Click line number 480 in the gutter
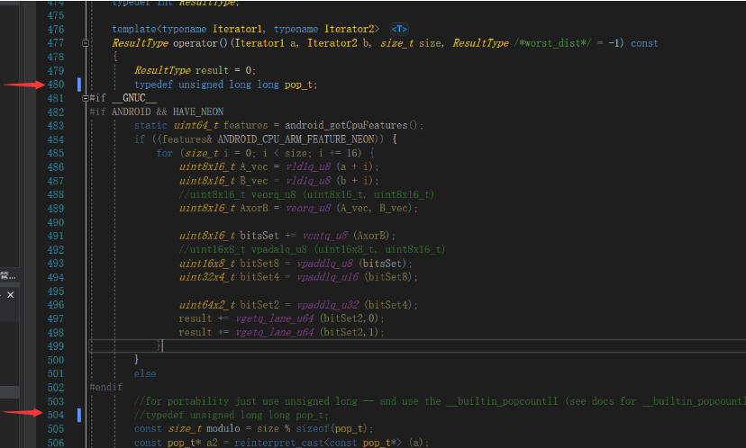The width and height of the screenshot is (746, 448). pos(56,85)
